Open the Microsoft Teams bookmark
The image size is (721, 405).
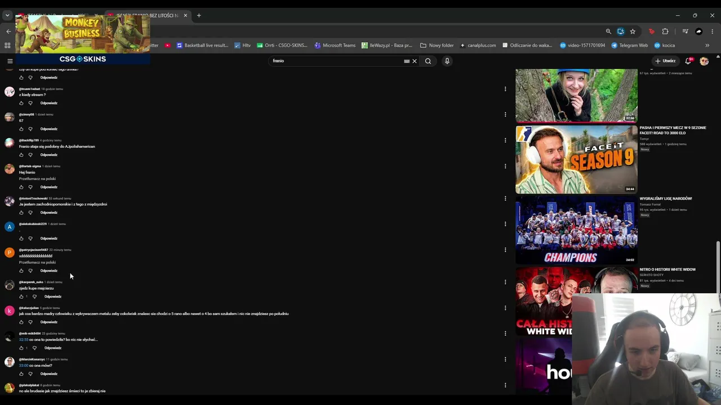coord(335,46)
